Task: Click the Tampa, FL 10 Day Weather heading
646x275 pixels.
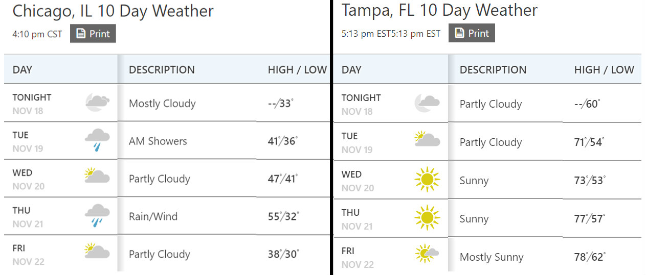Action: pyautogui.click(x=439, y=10)
